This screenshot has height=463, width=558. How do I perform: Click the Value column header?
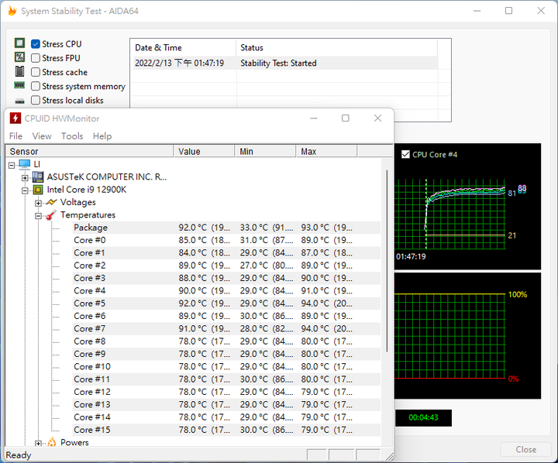click(x=204, y=151)
